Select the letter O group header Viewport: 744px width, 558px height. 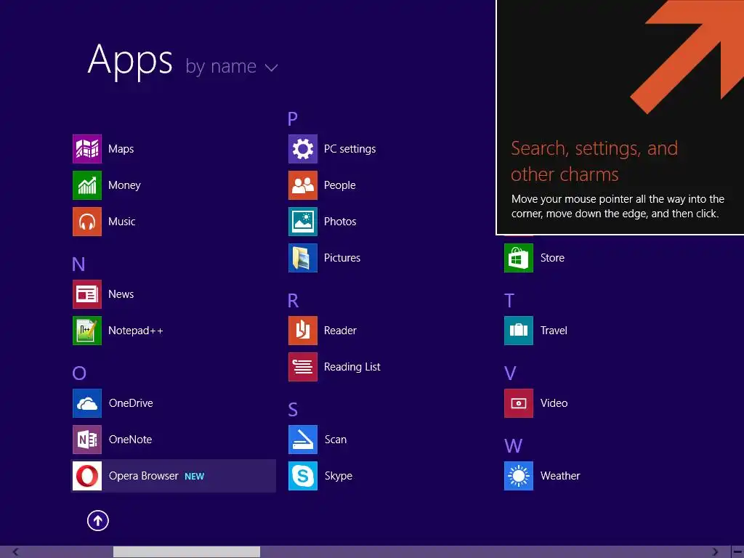[x=79, y=373]
